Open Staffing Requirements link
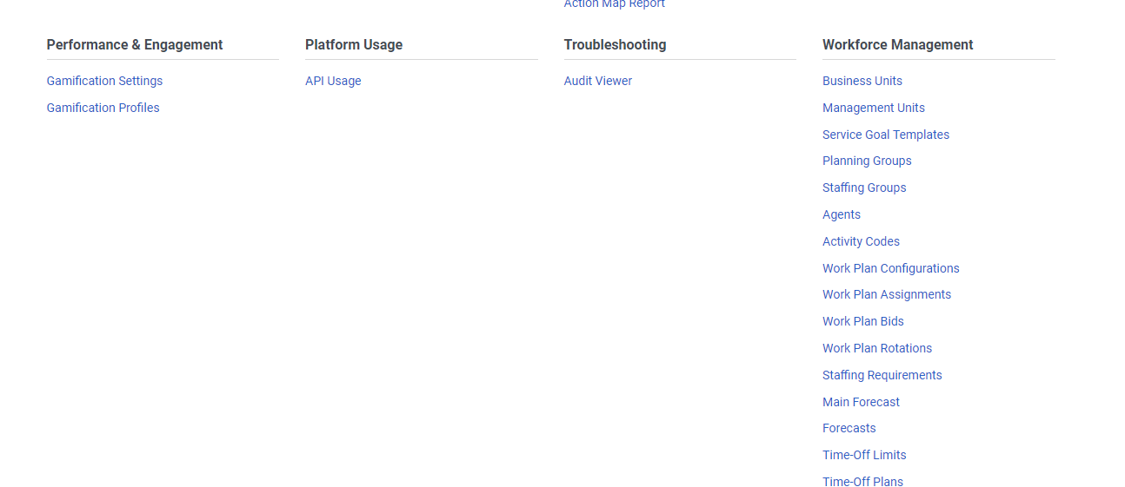 click(x=882, y=375)
